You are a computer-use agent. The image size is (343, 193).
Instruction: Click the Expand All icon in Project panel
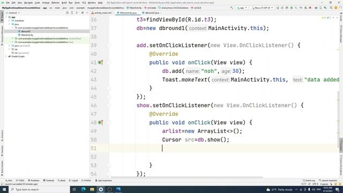72,13
